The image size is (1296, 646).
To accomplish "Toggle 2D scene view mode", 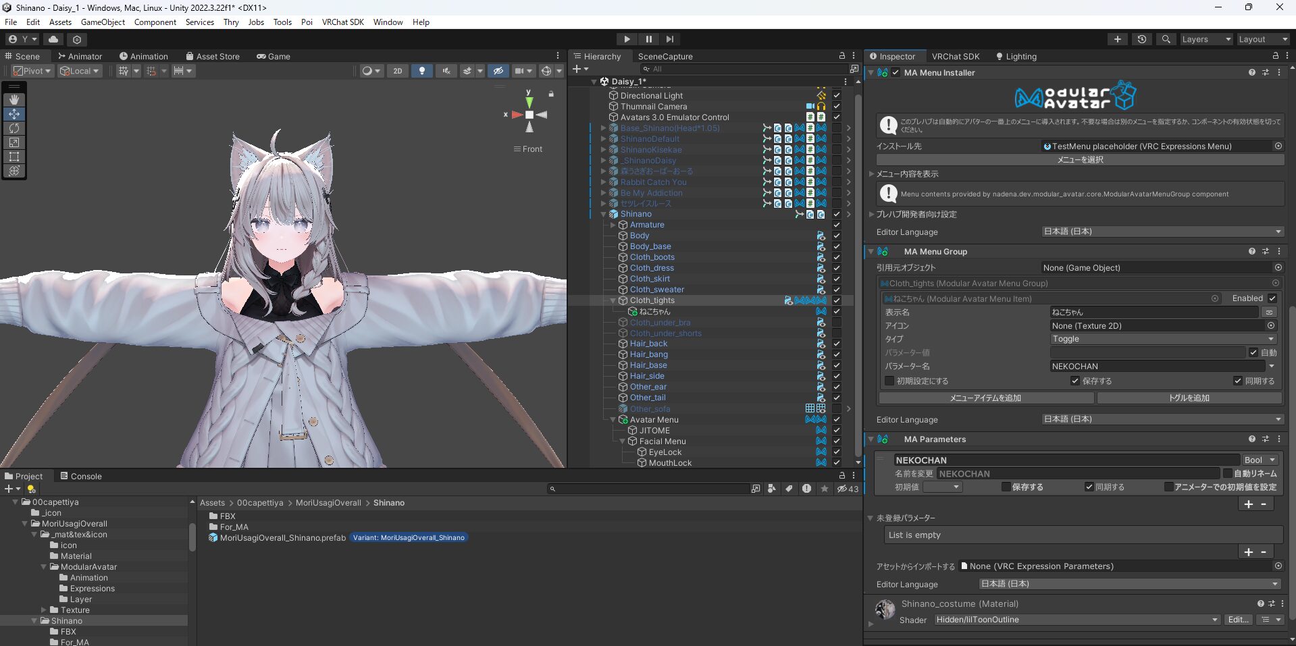I will click(398, 71).
